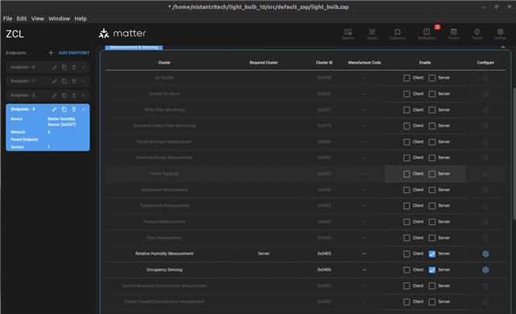Screen dimensions: 516x314
Task: Click the cluster list vertical scrollbar
Action: point(514,154)
